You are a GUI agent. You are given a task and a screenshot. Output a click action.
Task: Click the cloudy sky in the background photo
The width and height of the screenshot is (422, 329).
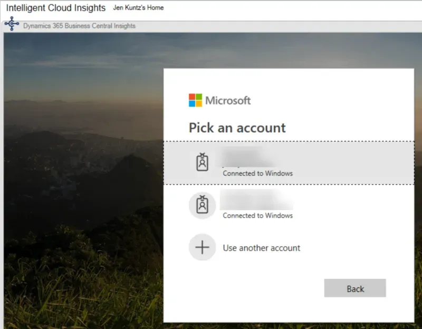point(79,63)
